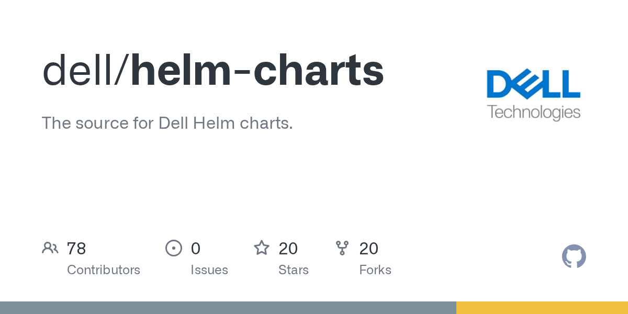Click the gray Technologies wordmark
Viewport: 628px width, 314px height.
(533, 112)
